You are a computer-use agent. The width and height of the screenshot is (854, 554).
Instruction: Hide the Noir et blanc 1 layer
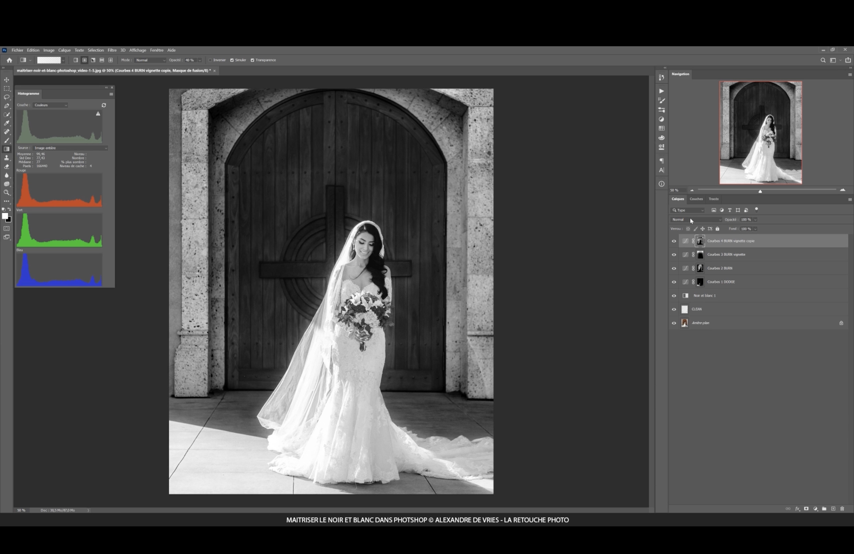tap(674, 296)
